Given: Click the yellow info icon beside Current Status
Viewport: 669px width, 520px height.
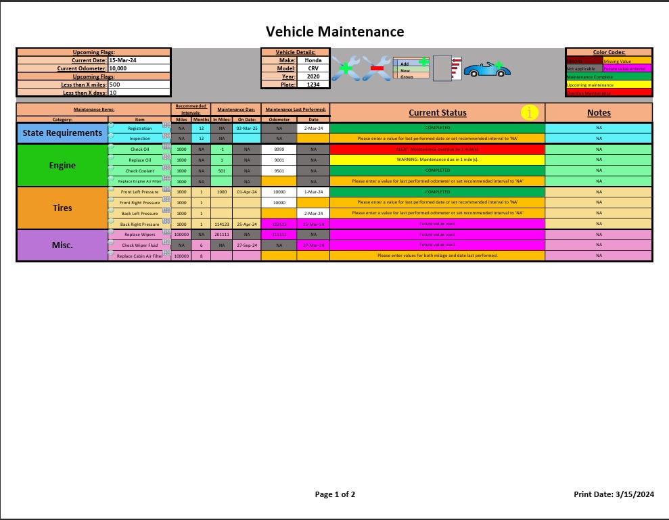Looking at the screenshot, I should pos(528,114).
